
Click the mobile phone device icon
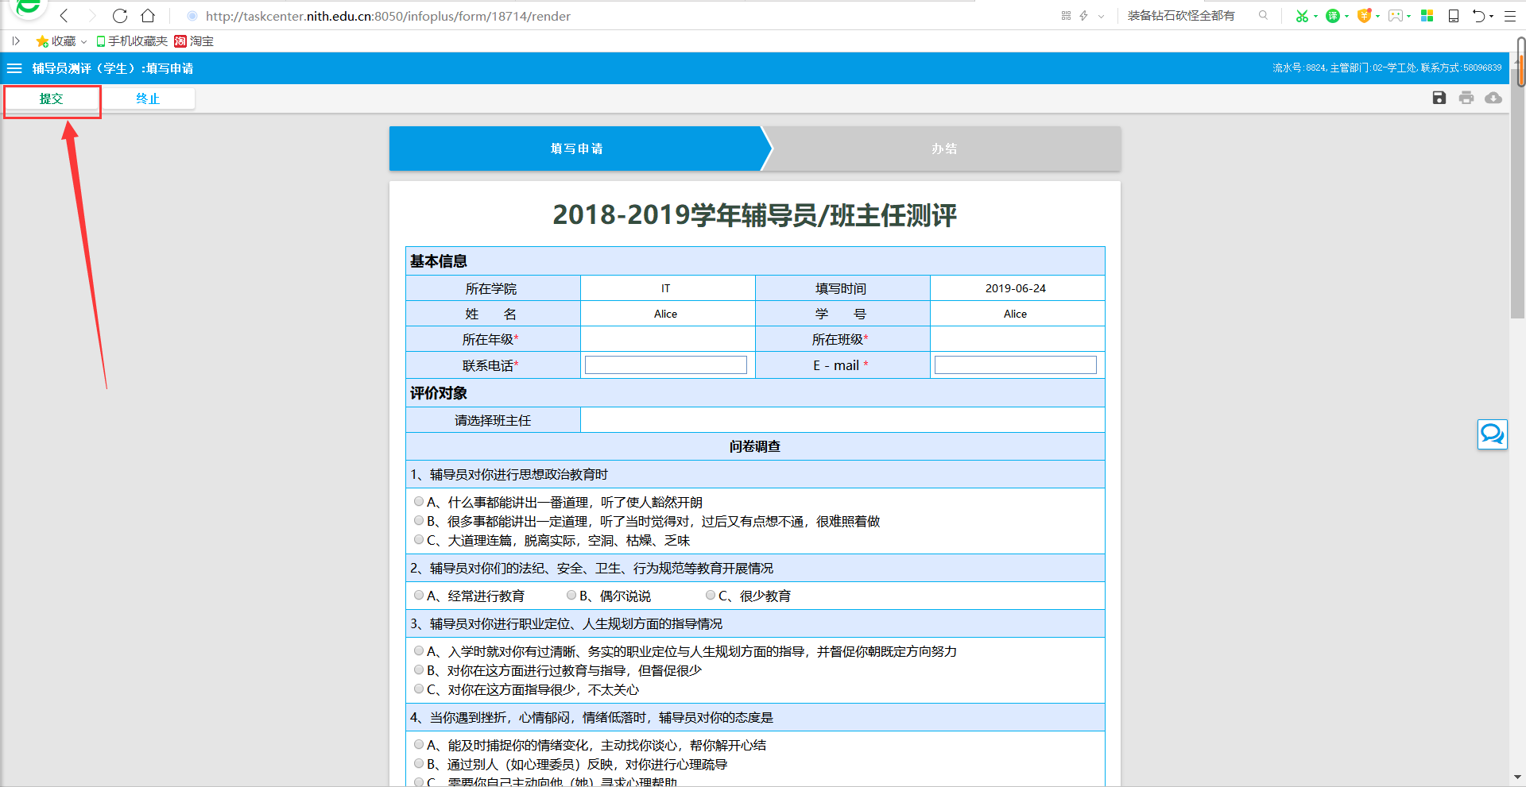(x=1454, y=16)
